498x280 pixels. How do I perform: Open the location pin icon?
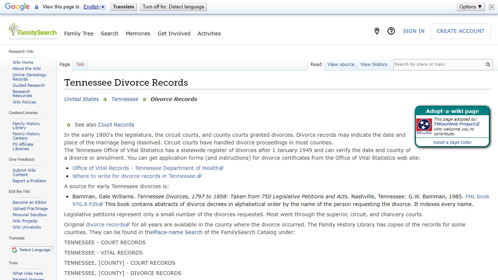pyautogui.click(x=377, y=31)
